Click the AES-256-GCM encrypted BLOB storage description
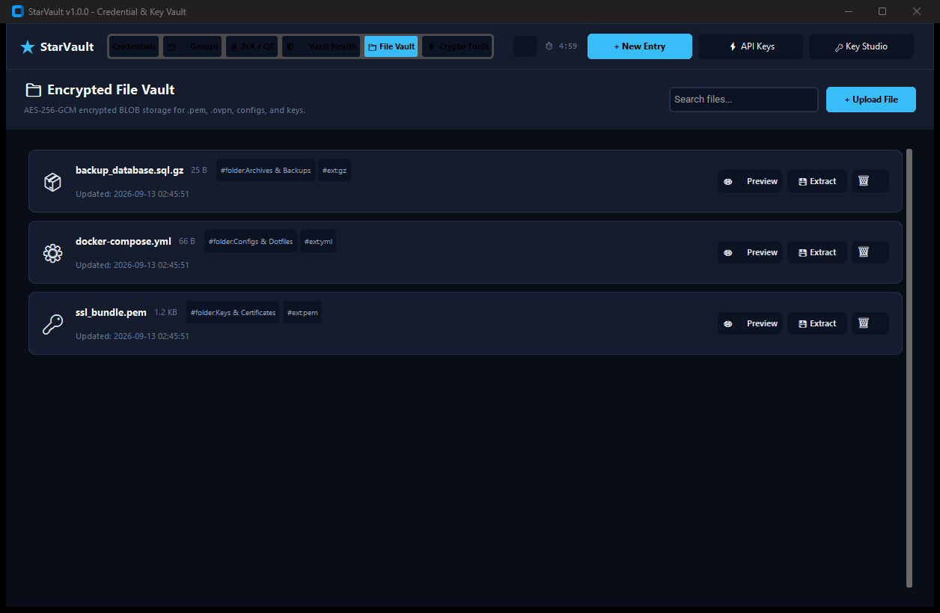Screen dimensions: 940x613 tap(165, 110)
